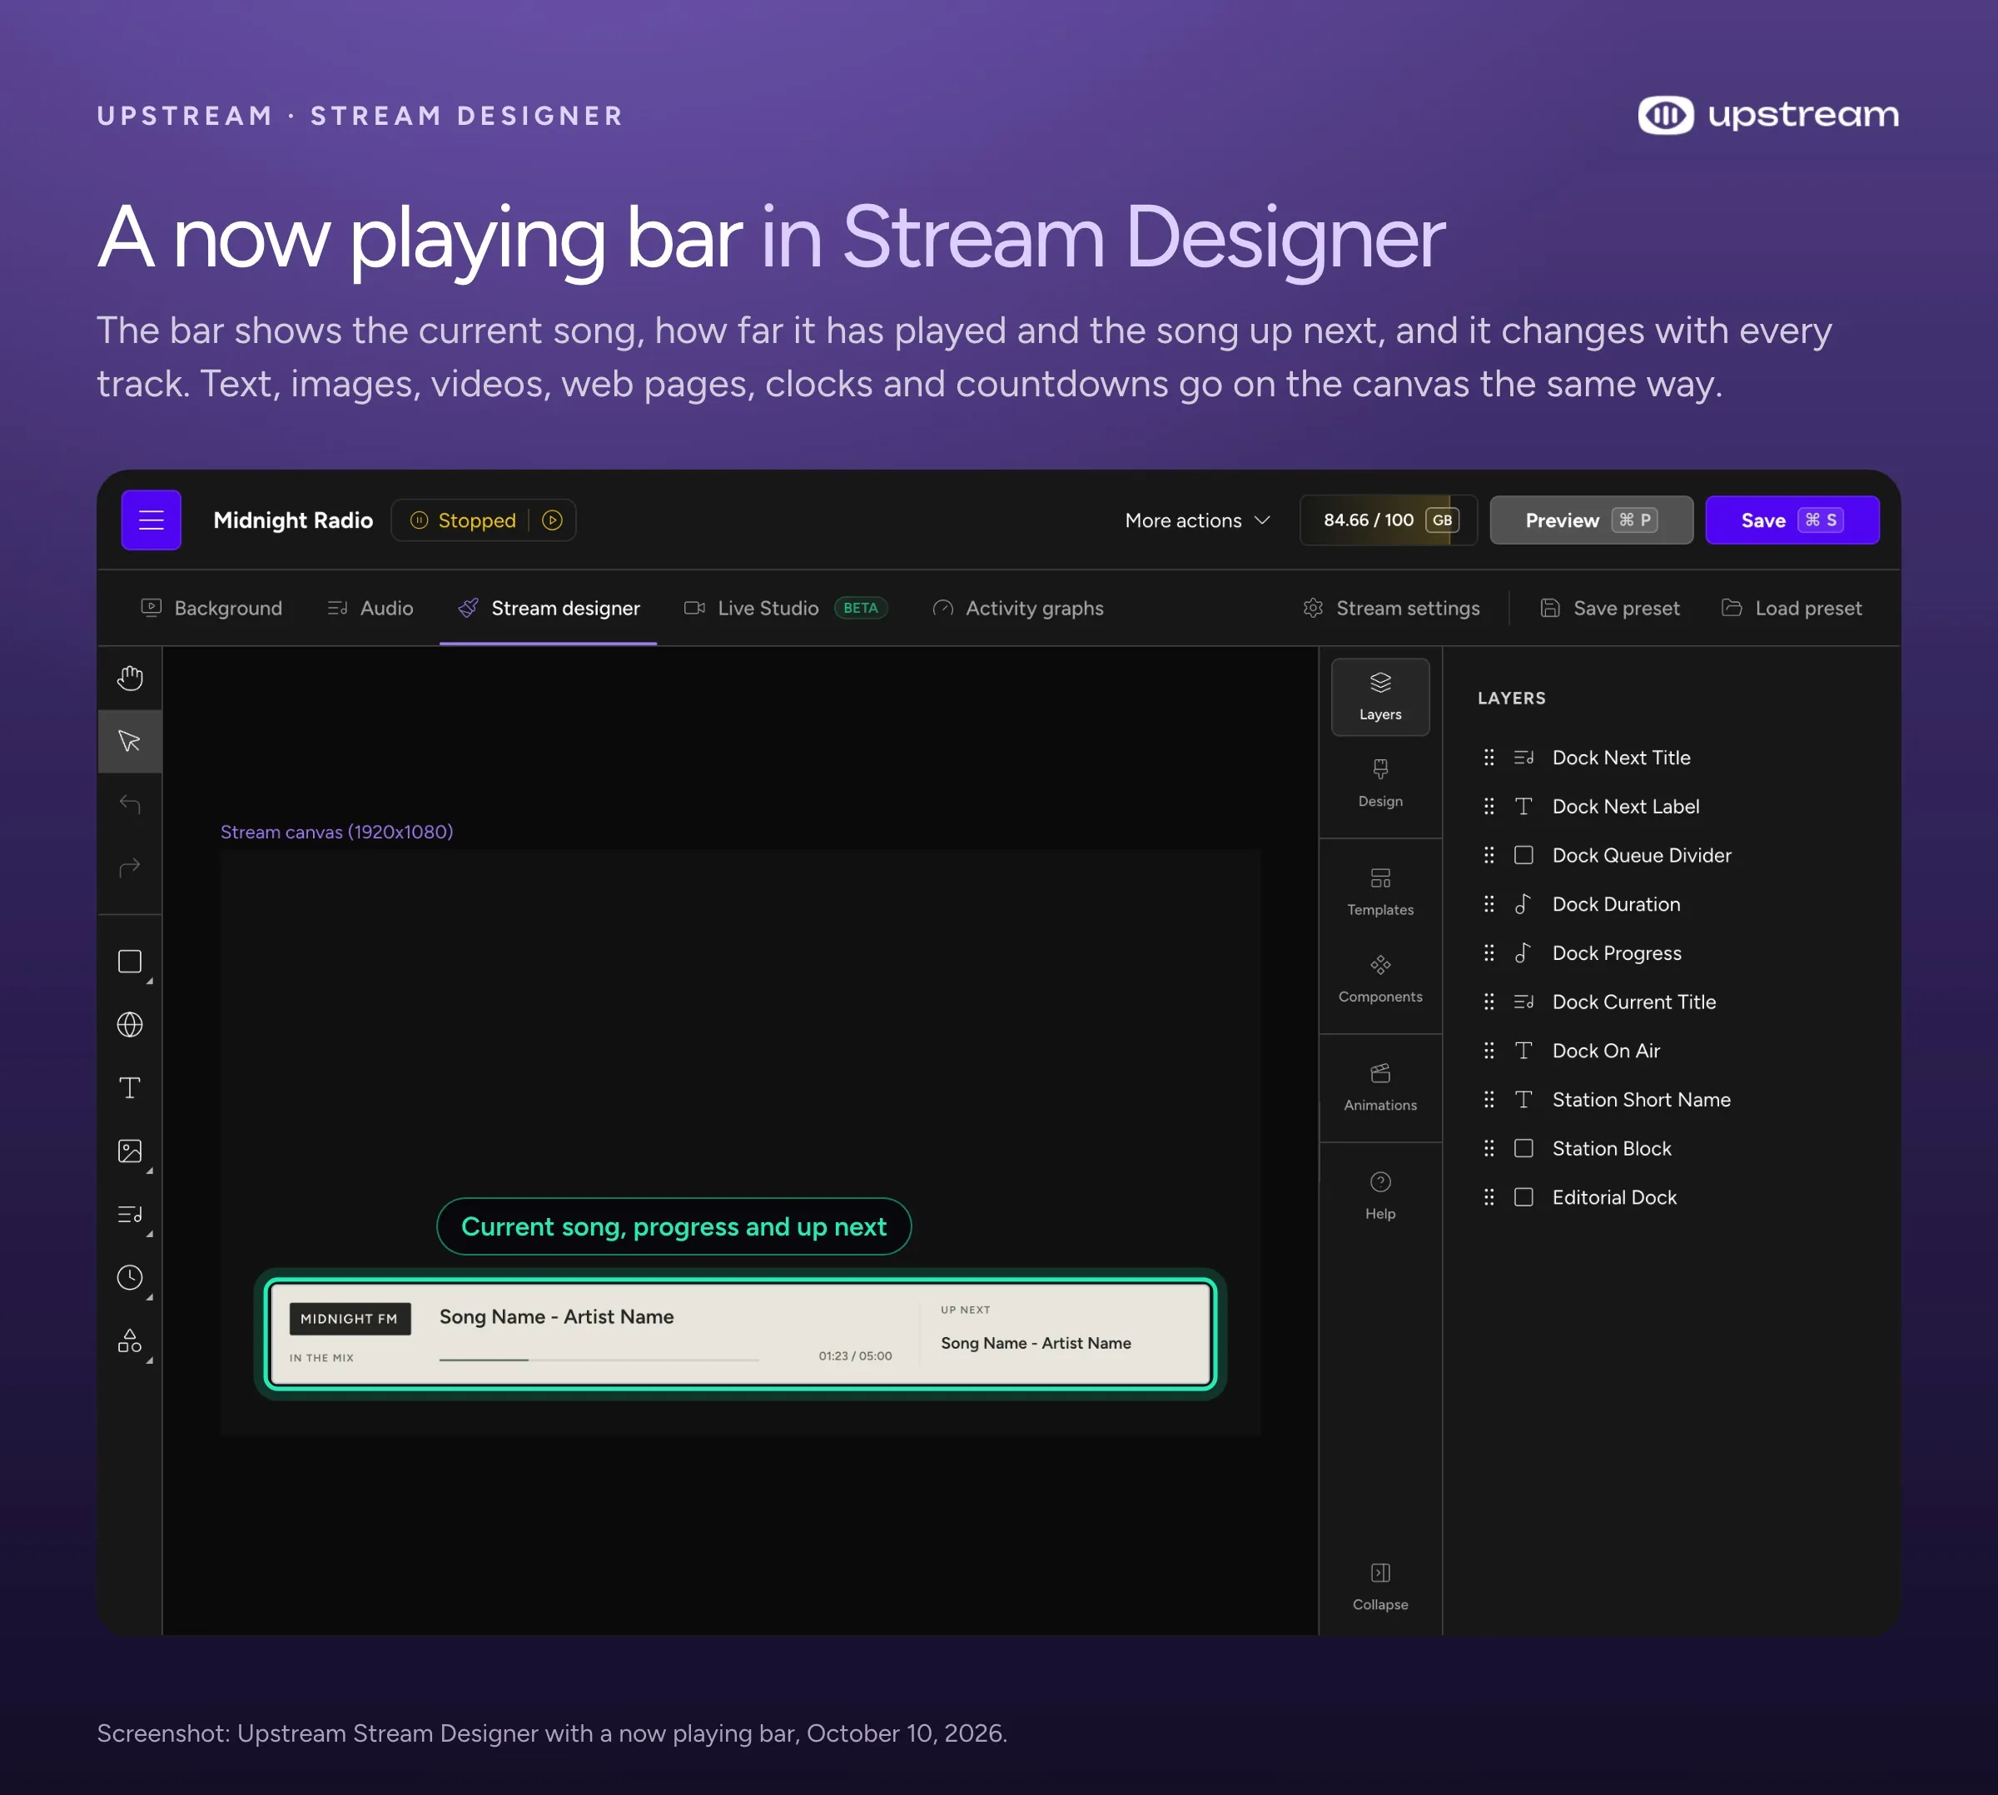The height and width of the screenshot is (1795, 1998).
Task: Choose the Text tool
Action: click(130, 1088)
